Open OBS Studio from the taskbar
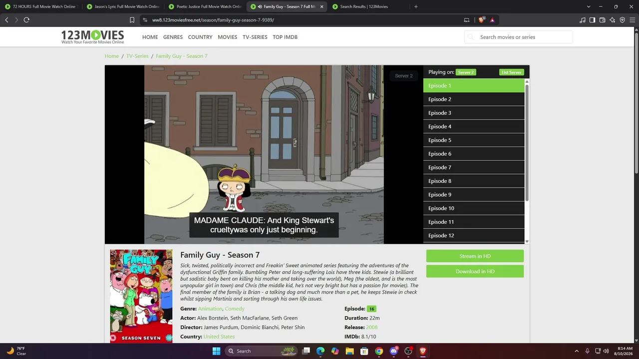 (x=408, y=351)
